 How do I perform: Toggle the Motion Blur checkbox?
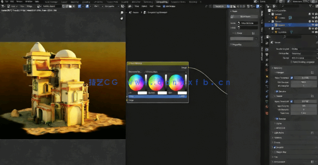click(275, 152)
